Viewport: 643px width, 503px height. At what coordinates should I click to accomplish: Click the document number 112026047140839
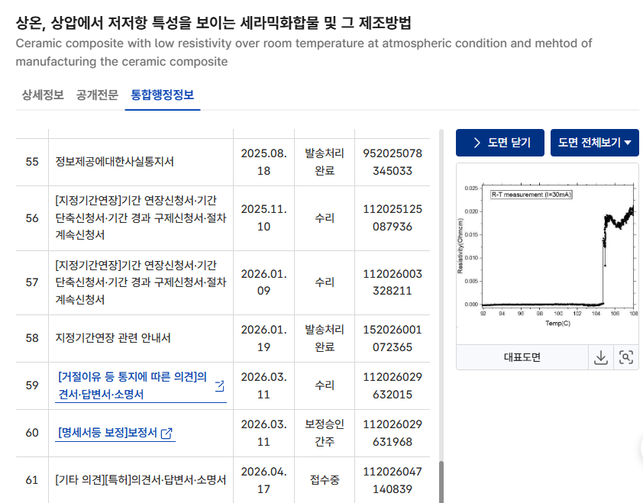point(393,481)
